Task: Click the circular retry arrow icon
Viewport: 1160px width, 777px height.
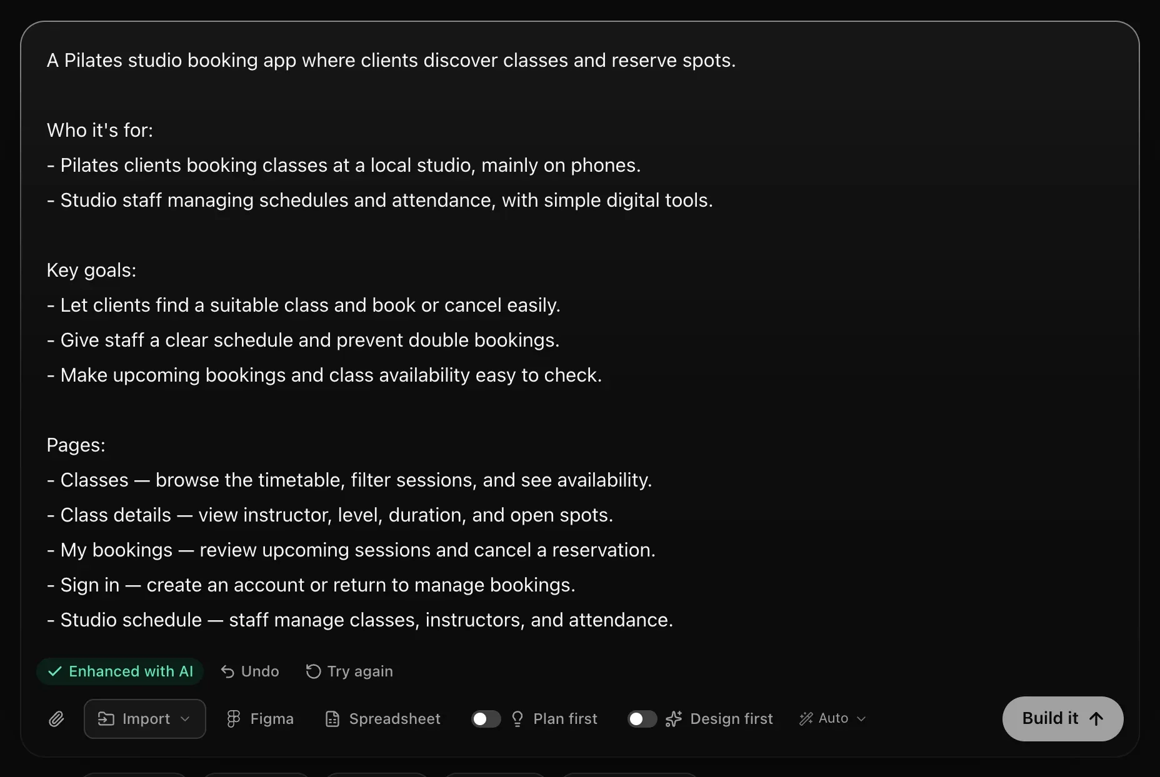Action: (x=313, y=671)
